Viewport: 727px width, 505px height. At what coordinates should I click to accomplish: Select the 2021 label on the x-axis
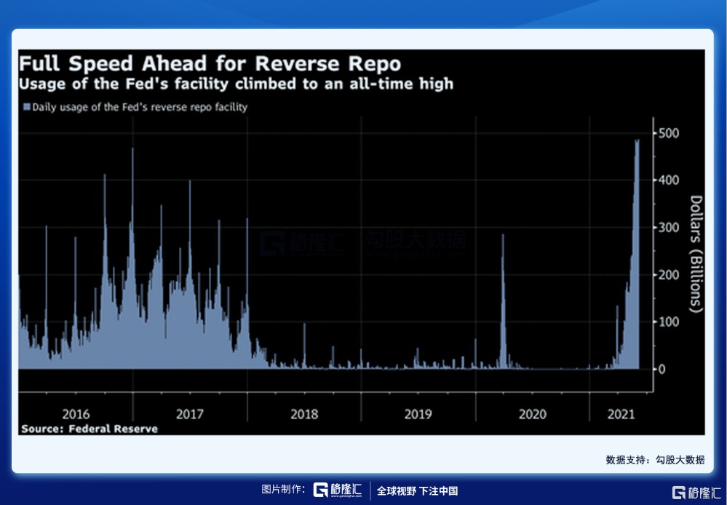(x=621, y=414)
